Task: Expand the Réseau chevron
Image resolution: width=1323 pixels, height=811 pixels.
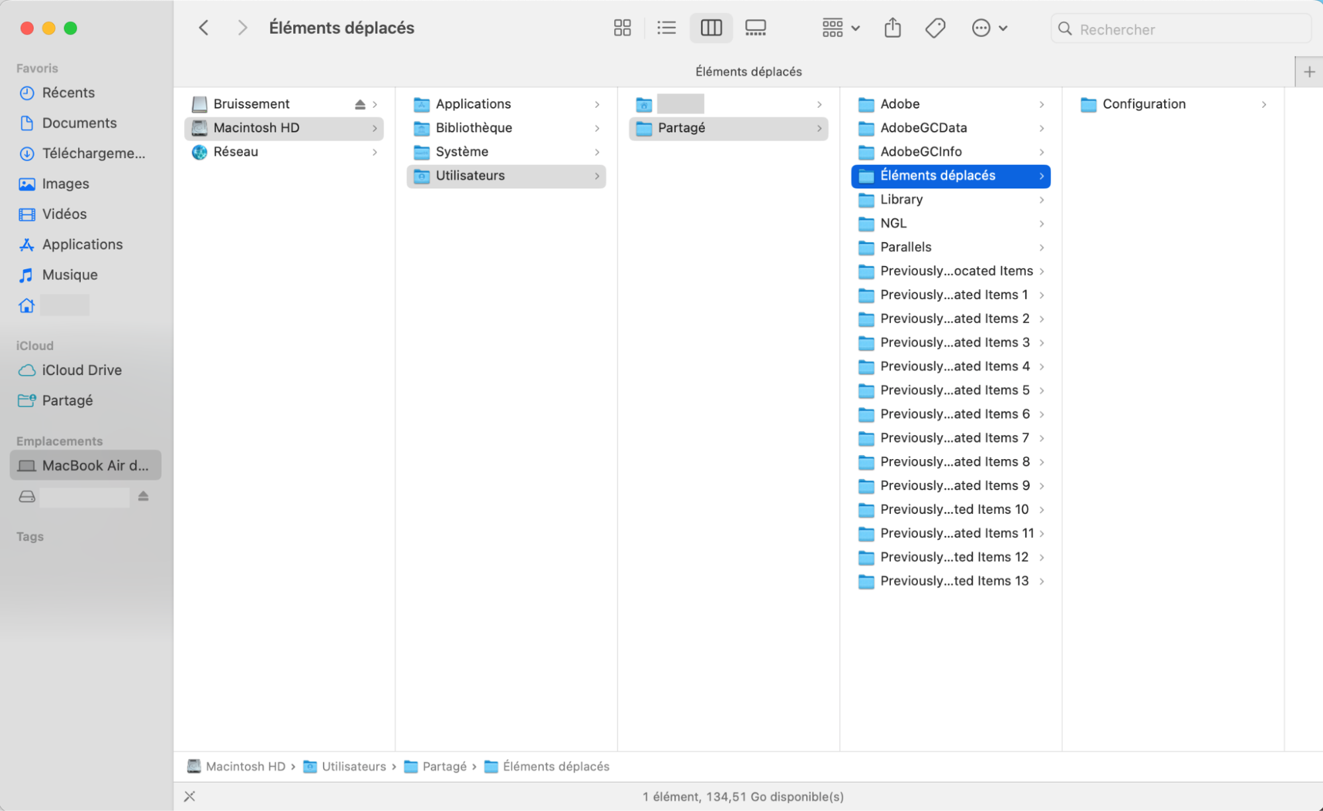Action: pos(375,152)
